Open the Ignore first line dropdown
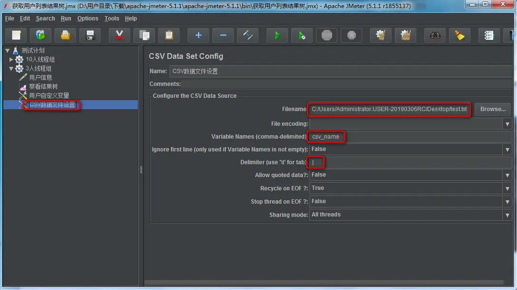Viewport: 517px width, 290px height. [507, 150]
